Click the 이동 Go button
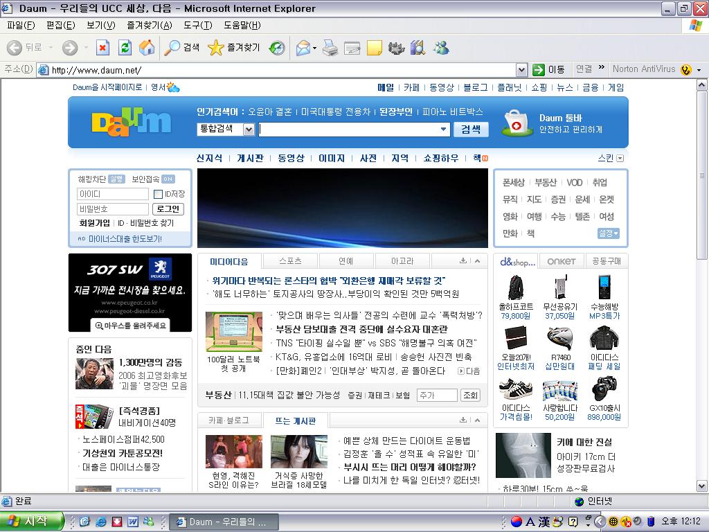709x532 pixels. tap(548, 70)
